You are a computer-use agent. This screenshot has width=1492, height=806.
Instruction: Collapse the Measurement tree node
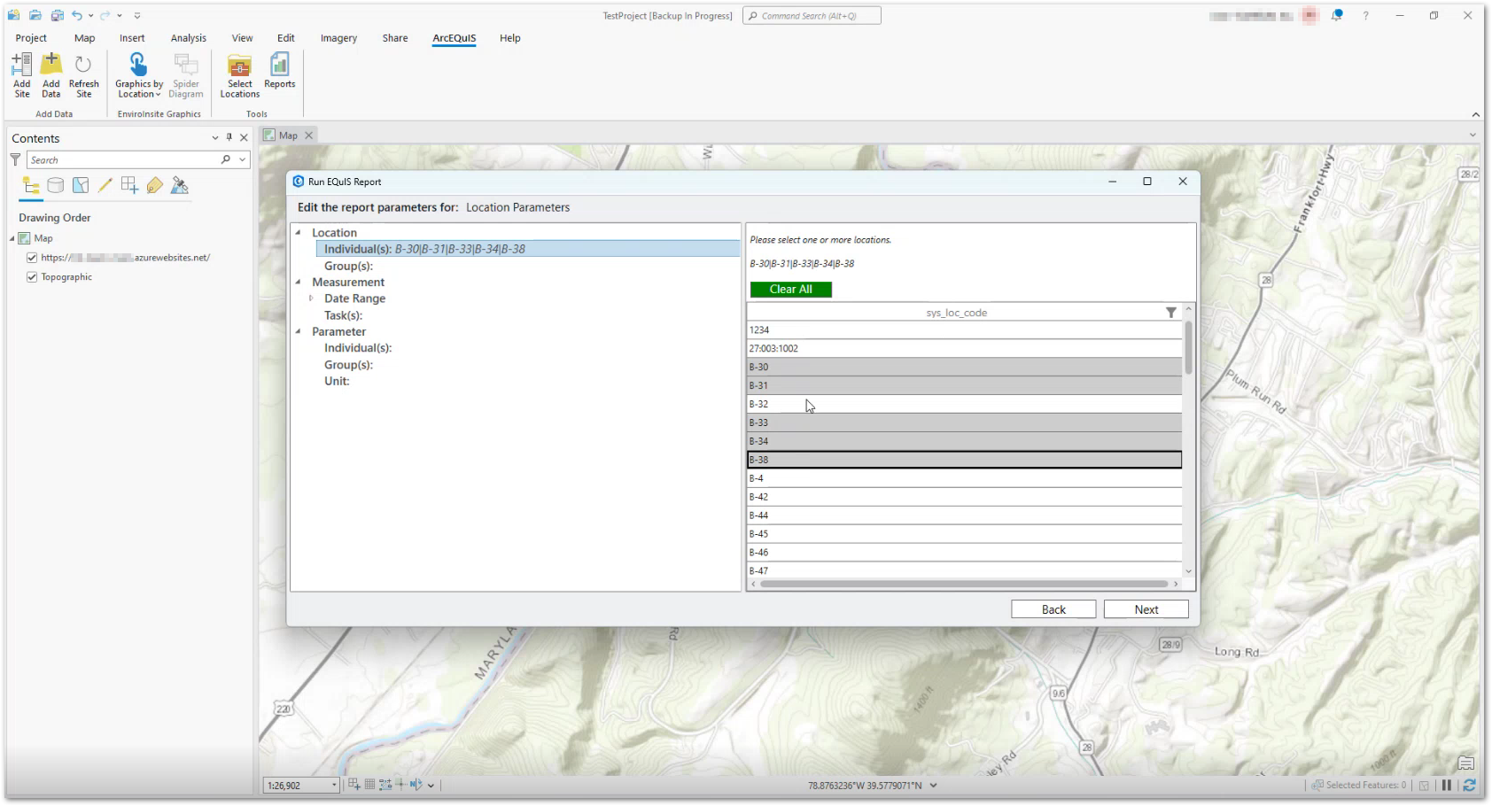299,282
